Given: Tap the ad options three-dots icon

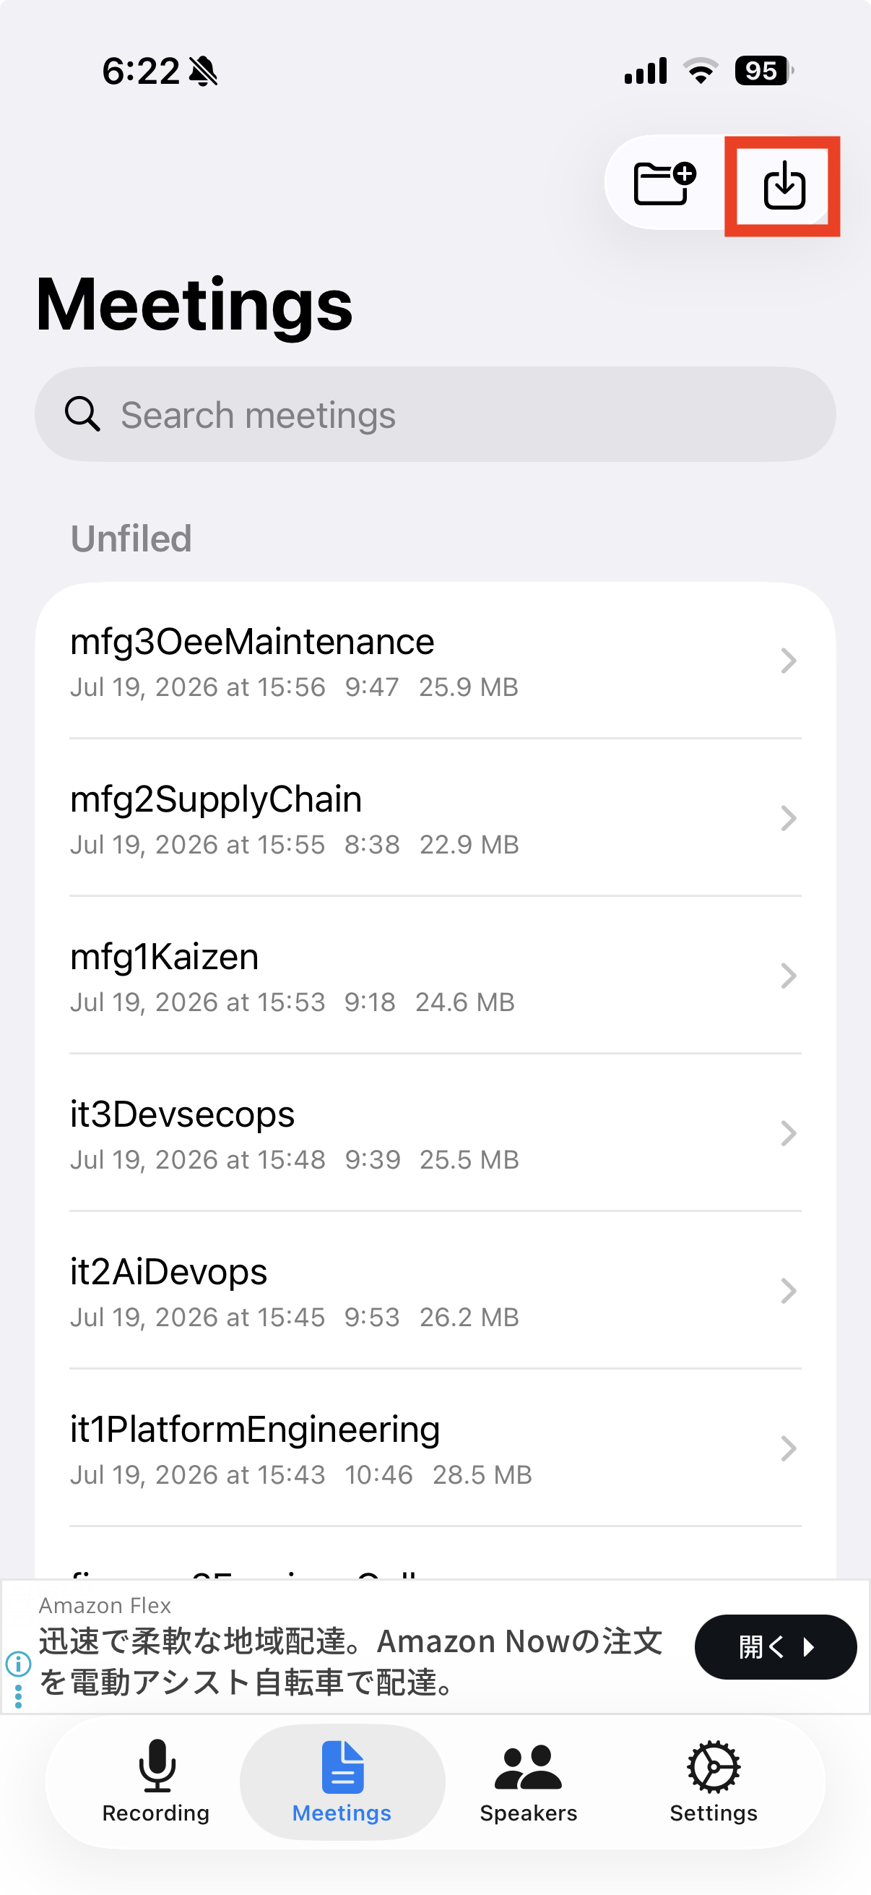Looking at the screenshot, I should [x=17, y=1696].
